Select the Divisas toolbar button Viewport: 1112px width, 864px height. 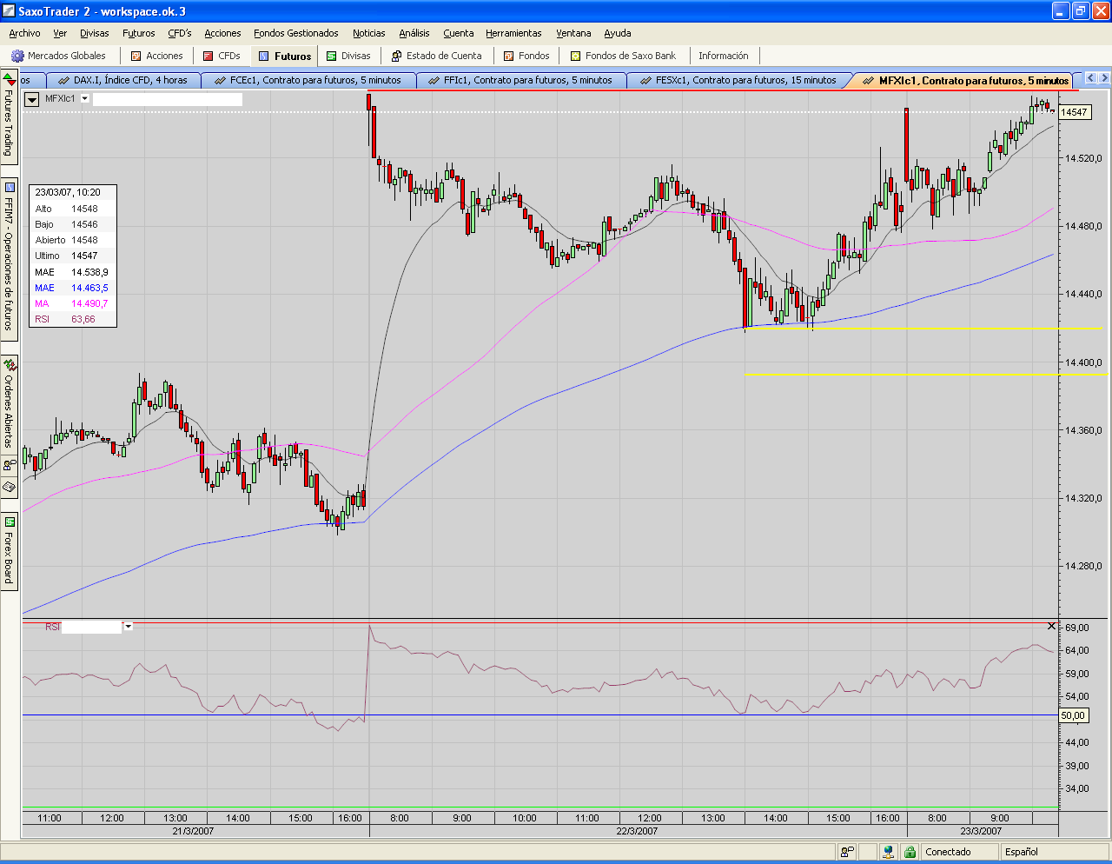click(347, 56)
